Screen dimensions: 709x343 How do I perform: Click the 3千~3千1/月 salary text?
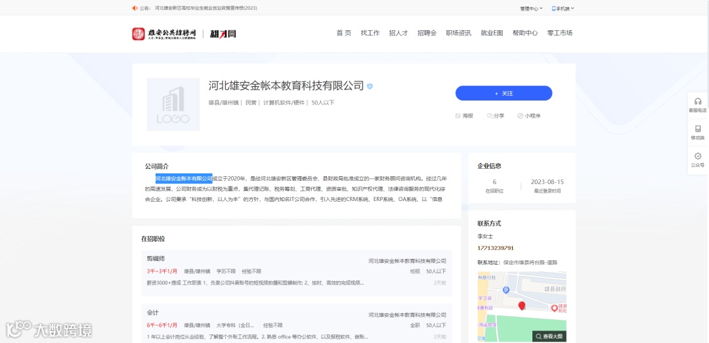162,271
